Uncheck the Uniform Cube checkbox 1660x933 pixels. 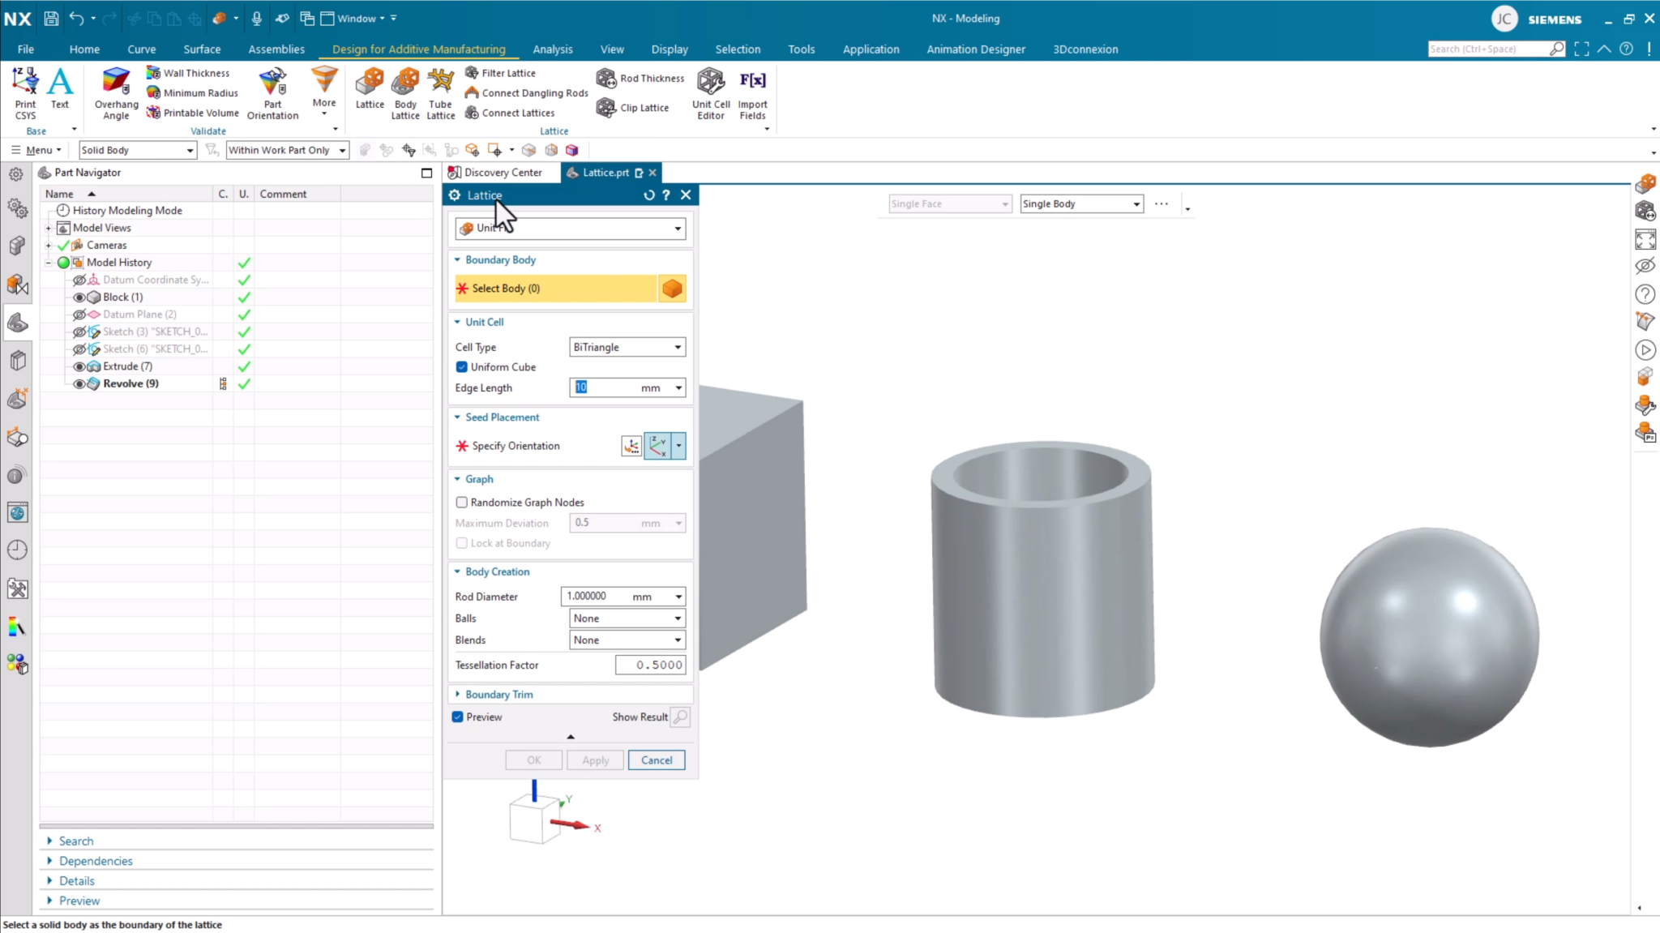[x=462, y=367]
